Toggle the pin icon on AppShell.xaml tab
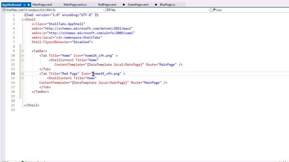Screen dimensions: 289x162 point(24,5)
